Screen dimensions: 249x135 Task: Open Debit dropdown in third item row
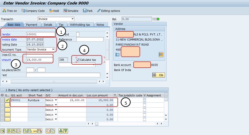(x=56, y=110)
